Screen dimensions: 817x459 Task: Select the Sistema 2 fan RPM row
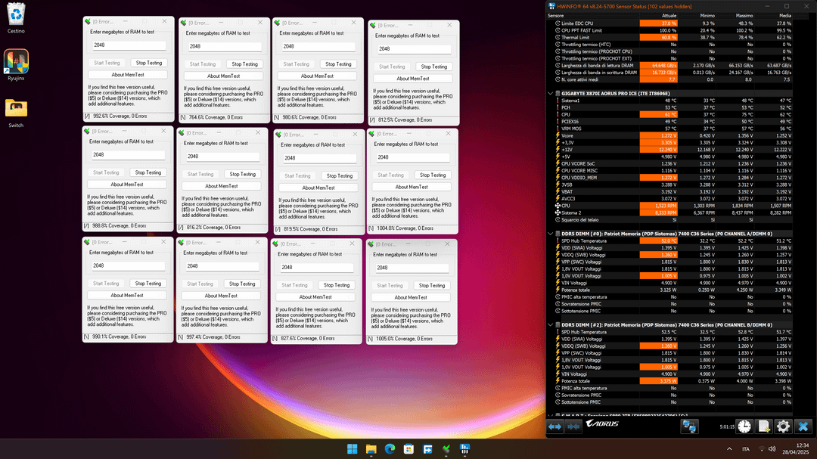click(669, 212)
